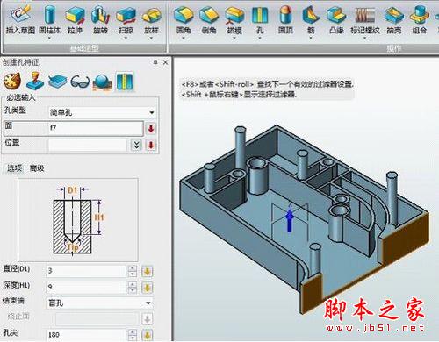Expand the 放样 dropdown arrow

click(x=151, y=38)
